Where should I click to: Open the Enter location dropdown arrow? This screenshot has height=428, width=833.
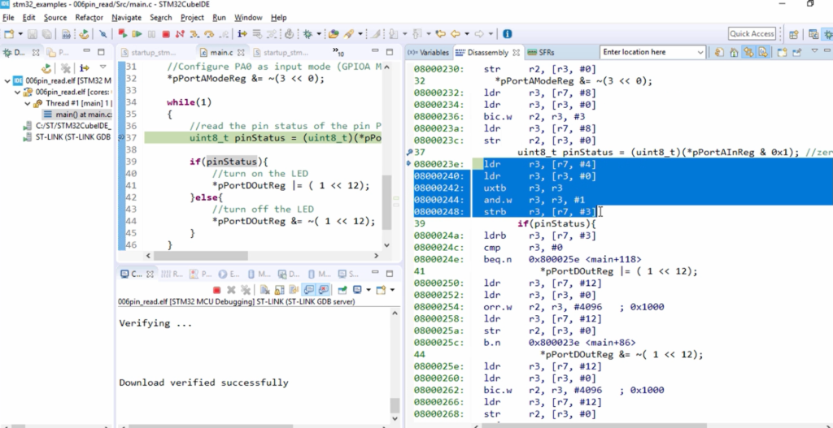tap(700, 52)
